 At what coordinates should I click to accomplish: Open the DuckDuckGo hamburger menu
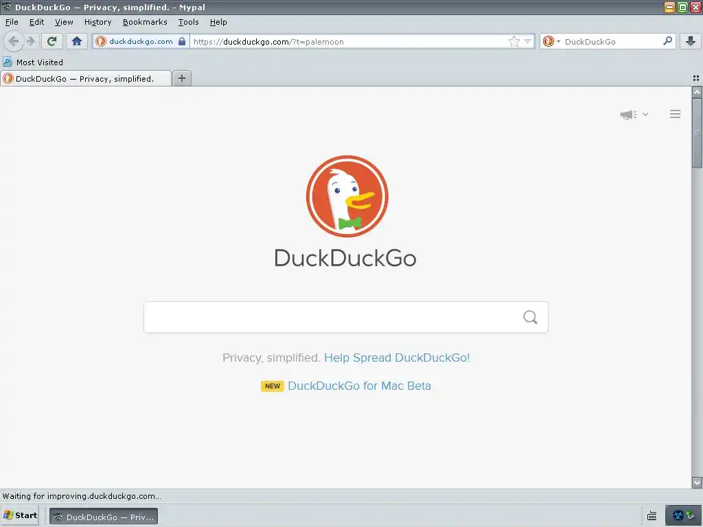pyautogui.click(x=676, y=115)
